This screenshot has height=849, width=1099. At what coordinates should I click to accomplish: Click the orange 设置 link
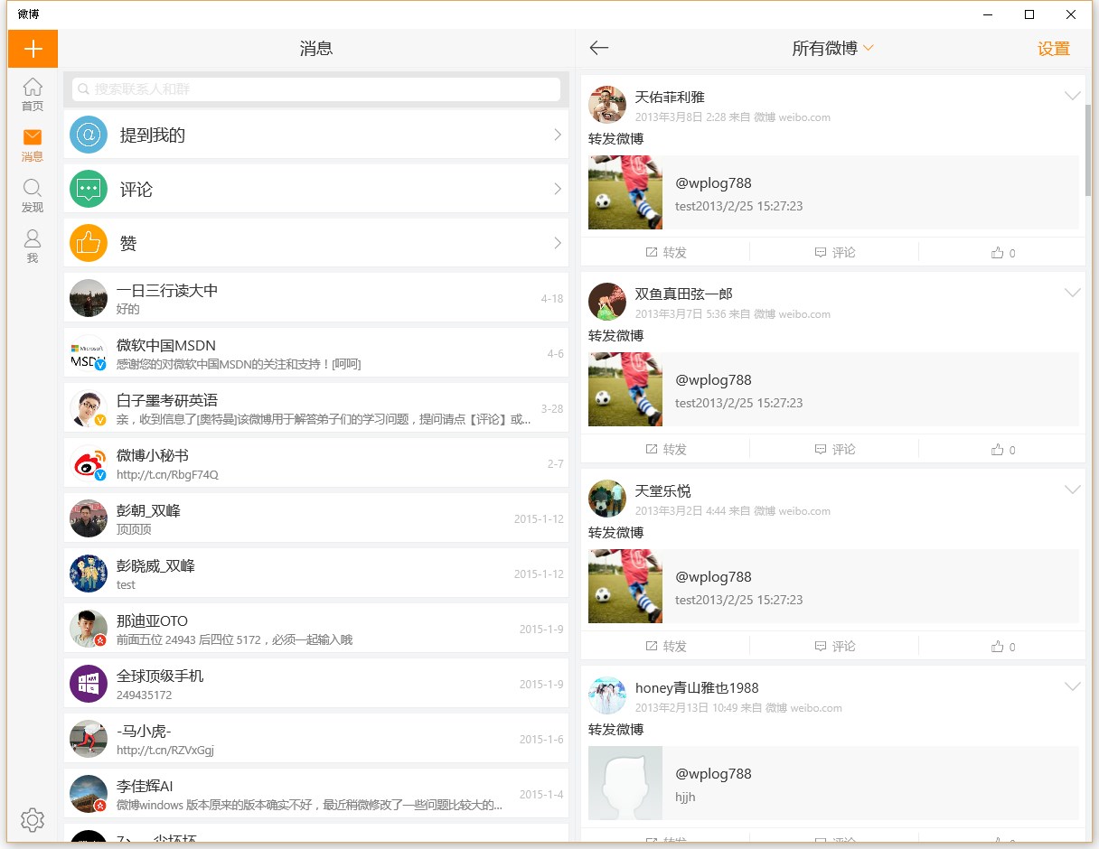coord(1053,49)
